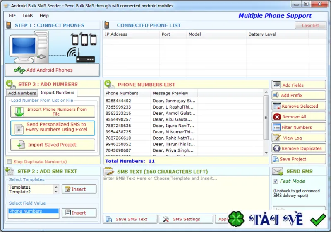Click the Save Project document icon
This screenshot has width=331, height=232.
tap(276, 159)
